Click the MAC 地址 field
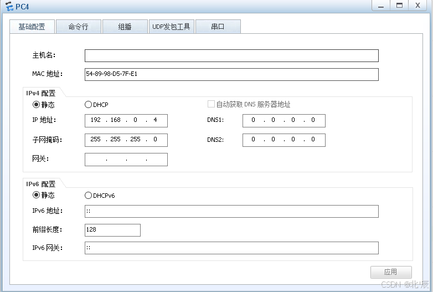This screenshot has width=433, height=292. 231,74
